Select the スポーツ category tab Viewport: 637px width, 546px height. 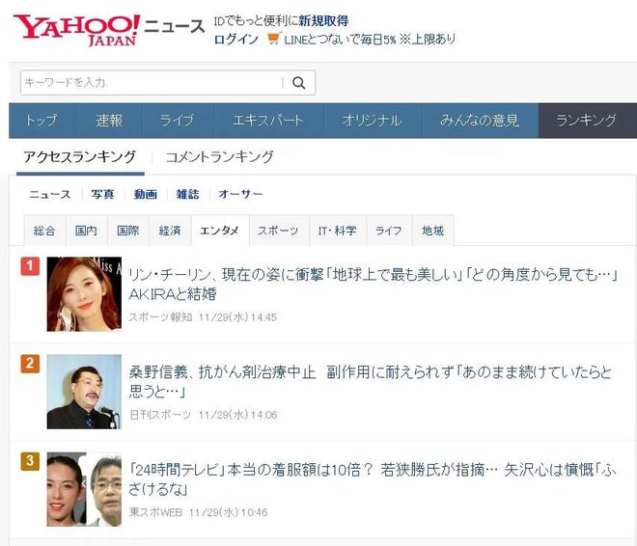click(279, 231)
